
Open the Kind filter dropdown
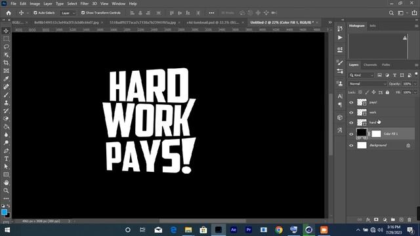(361, 75)
